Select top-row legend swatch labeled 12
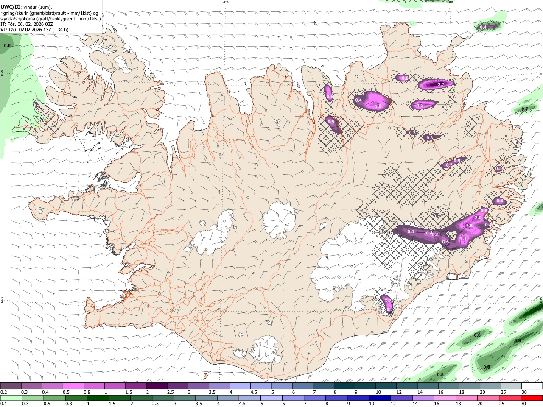Viewport: 543px width, 407px height. (407, 386)
